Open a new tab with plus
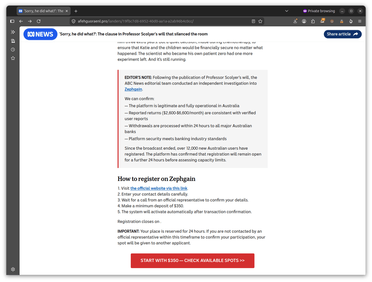The width and height of the screenshot is (372, 282). point(76,11)
